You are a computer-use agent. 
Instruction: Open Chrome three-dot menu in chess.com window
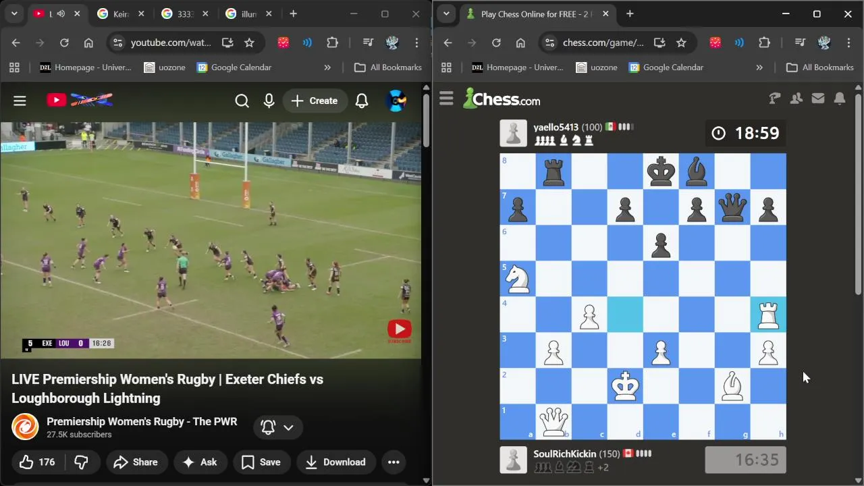pyautogui.click(x=848, y=43)
